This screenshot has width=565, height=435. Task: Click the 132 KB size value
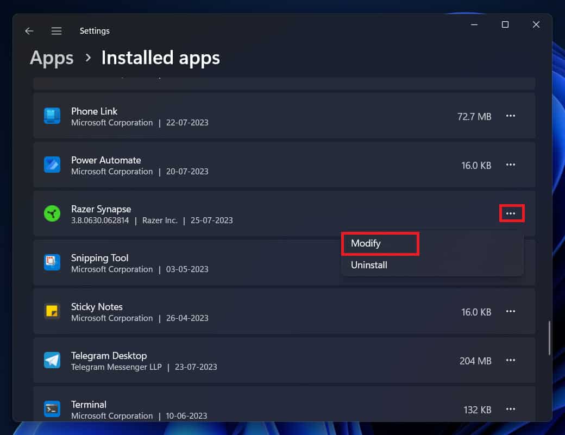tap(478, 410)
